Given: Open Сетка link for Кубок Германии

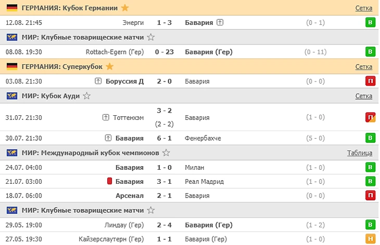Looking at the screenshot, I should tap(363, 8).
